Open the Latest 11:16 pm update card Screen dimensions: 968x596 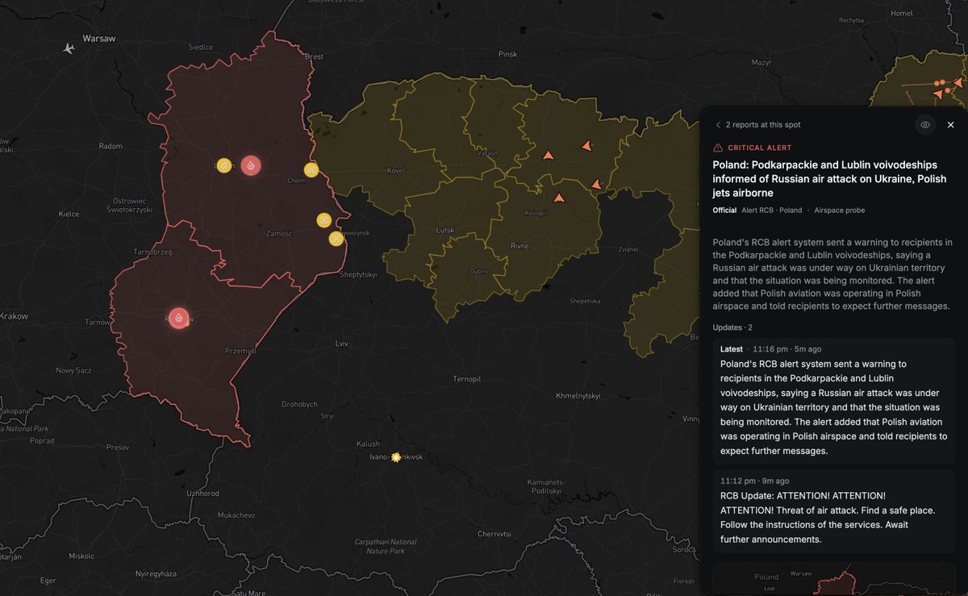(x=834, y=401)
